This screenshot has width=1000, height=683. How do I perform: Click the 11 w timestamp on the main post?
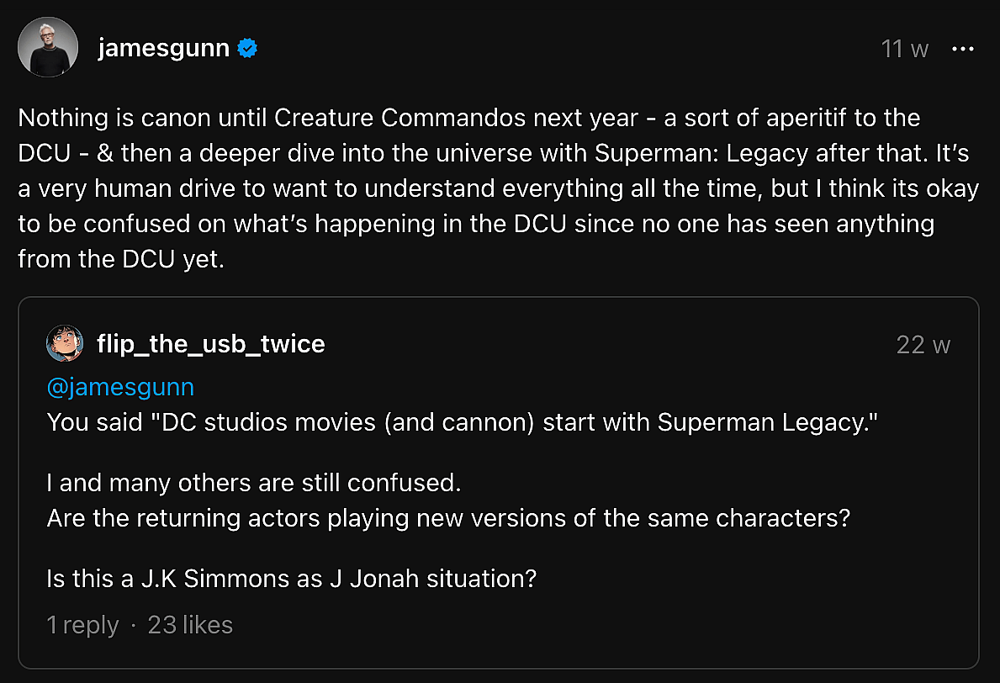903,49
